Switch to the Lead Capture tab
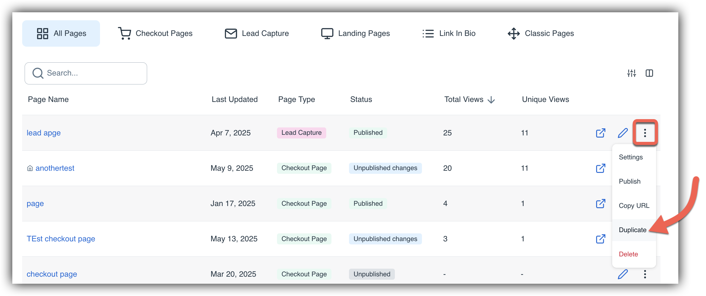The width and height of the screenshot is (706, 296). [x=257, y=33]
